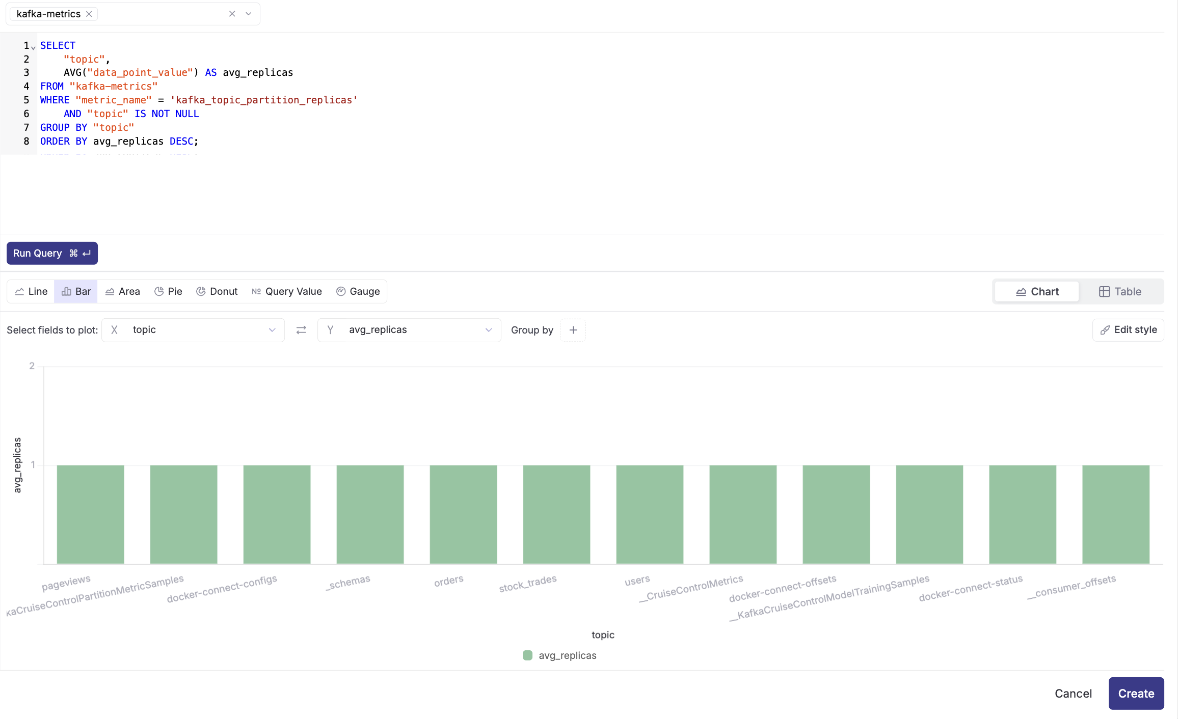Toggle avg_replicas legend color swatch
The image size is (1178, 719).
[x=527, y=655]
